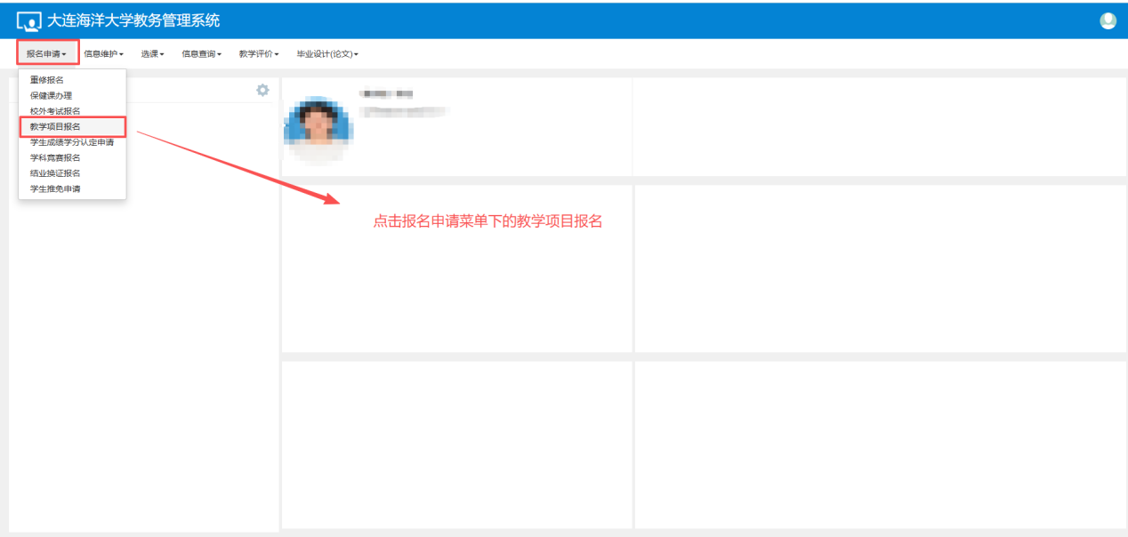The width and height of the screenshot is (1128, 537).
Task: Open the 教学评价 dropdown menu
Action: click(258, 54)
